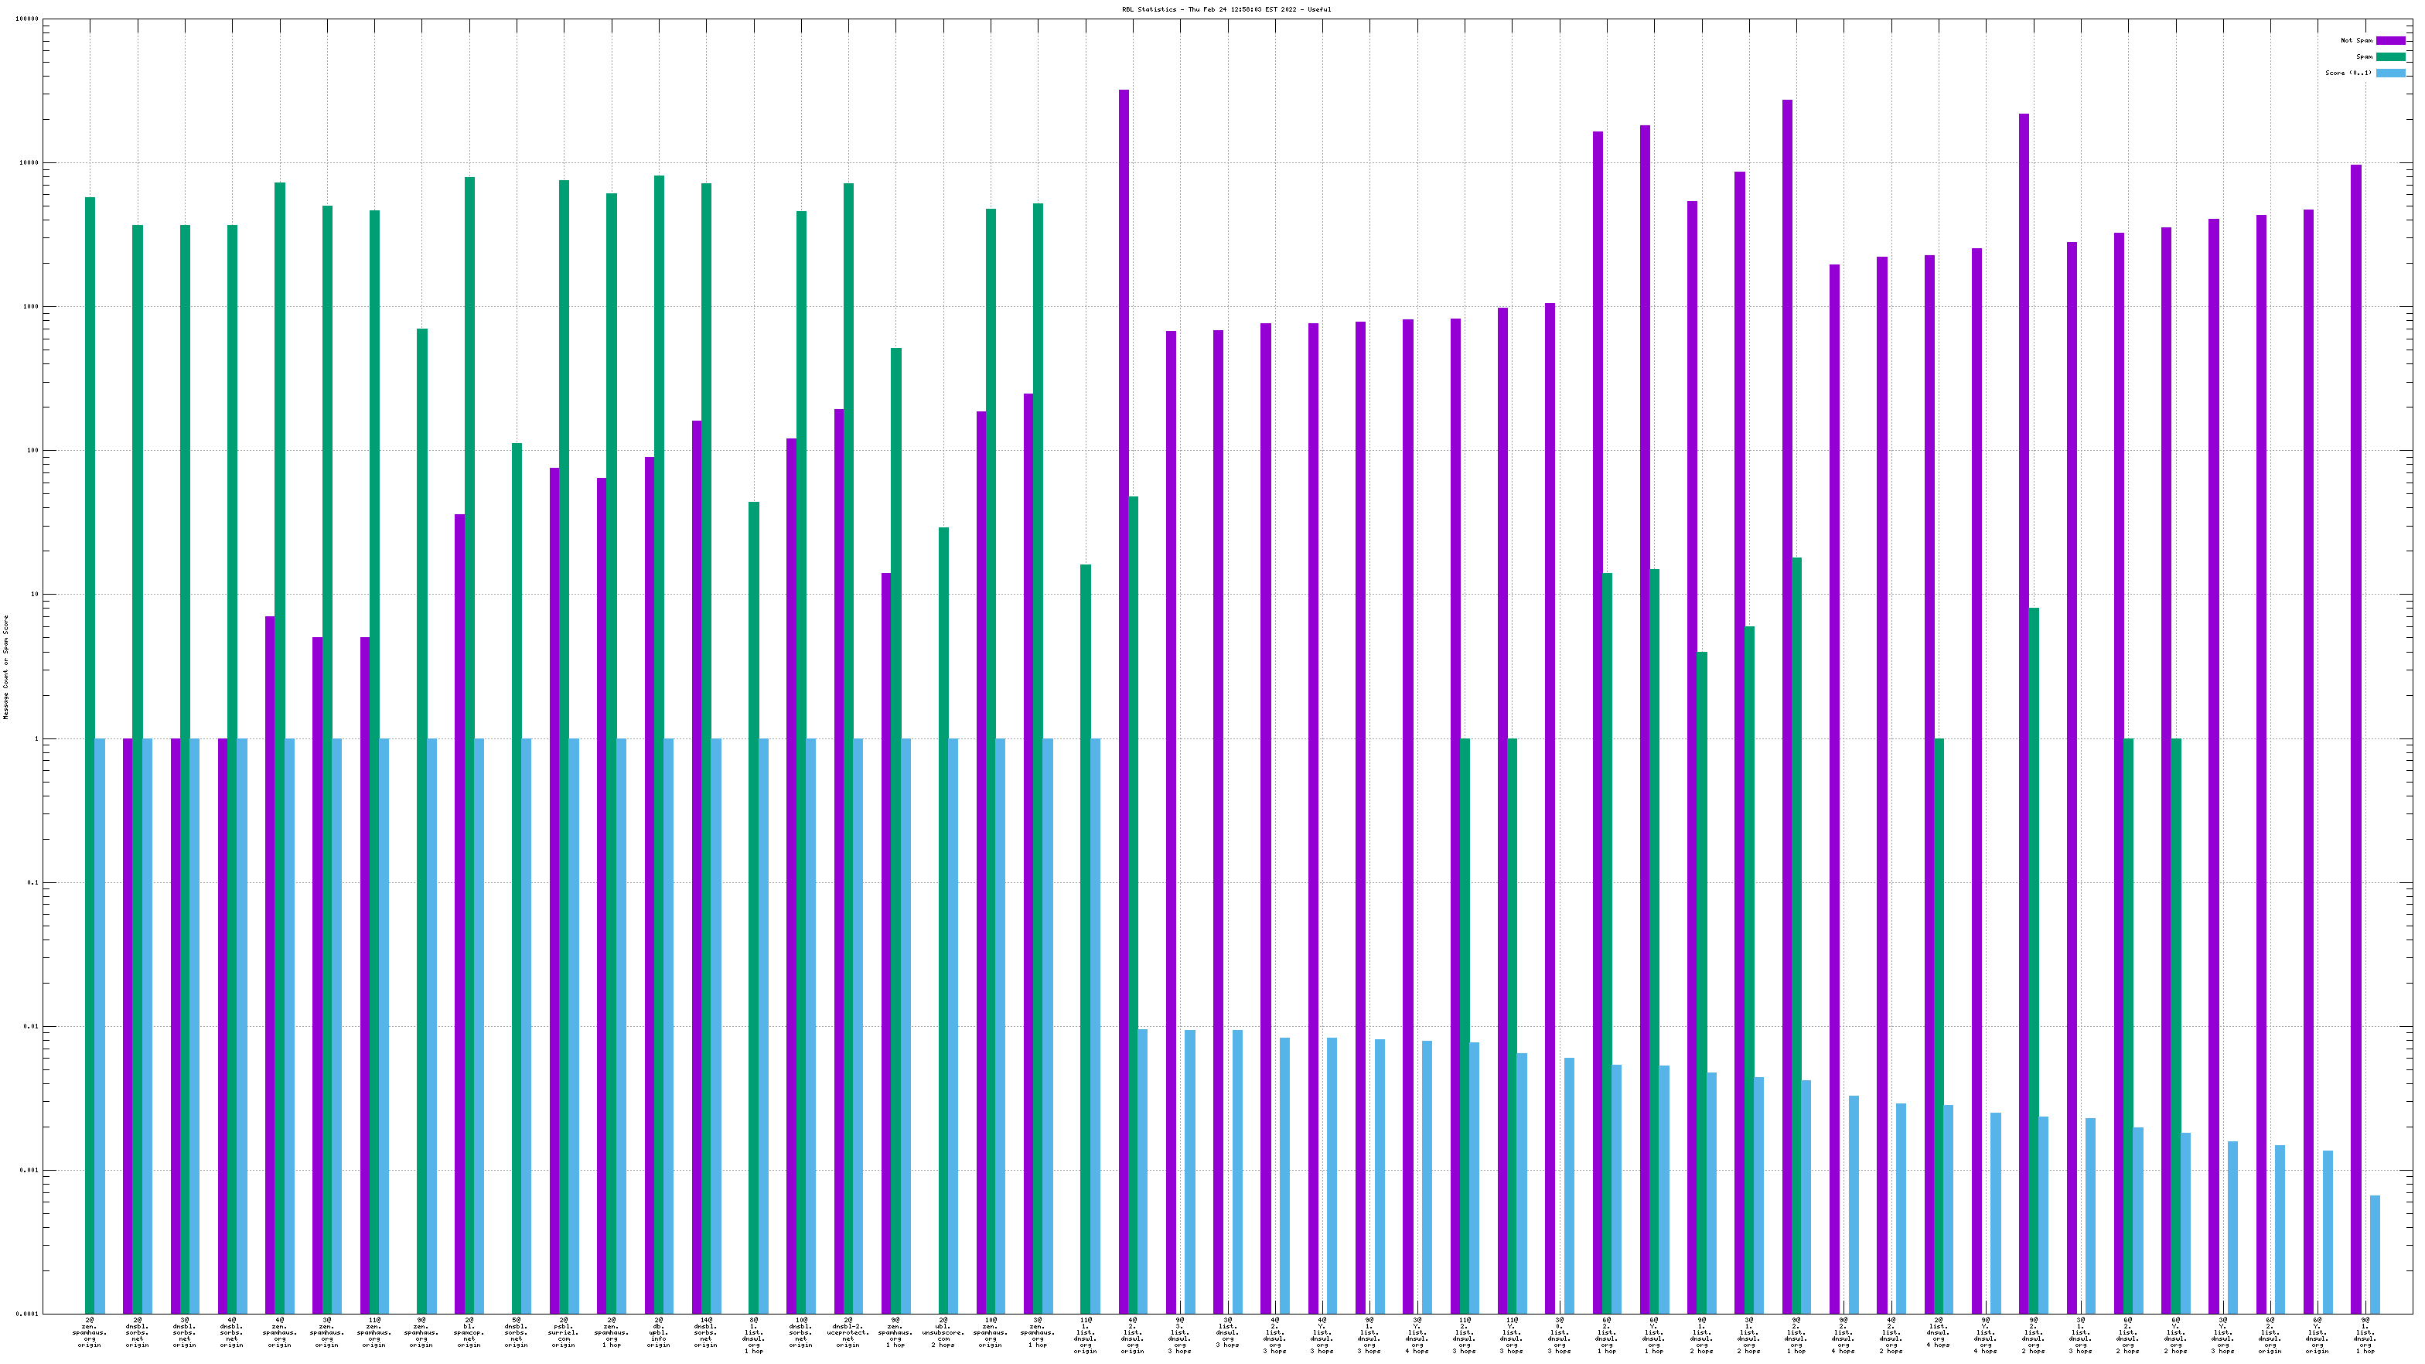The width and height of the screenshot is (2425, 1364).
Task: Click the rightmost blue Score bar
Action: click(x=2375, y=1254)
